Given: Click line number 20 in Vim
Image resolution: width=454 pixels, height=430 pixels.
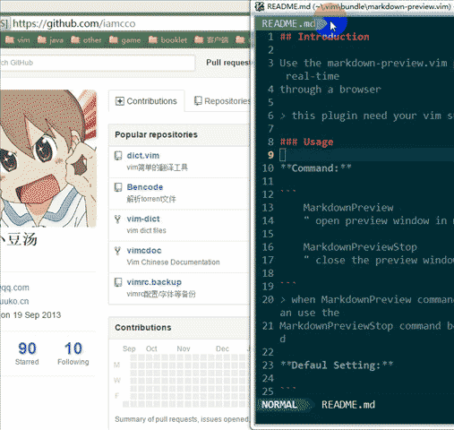Looking at the screenshot, I should (x=268, y=299).
